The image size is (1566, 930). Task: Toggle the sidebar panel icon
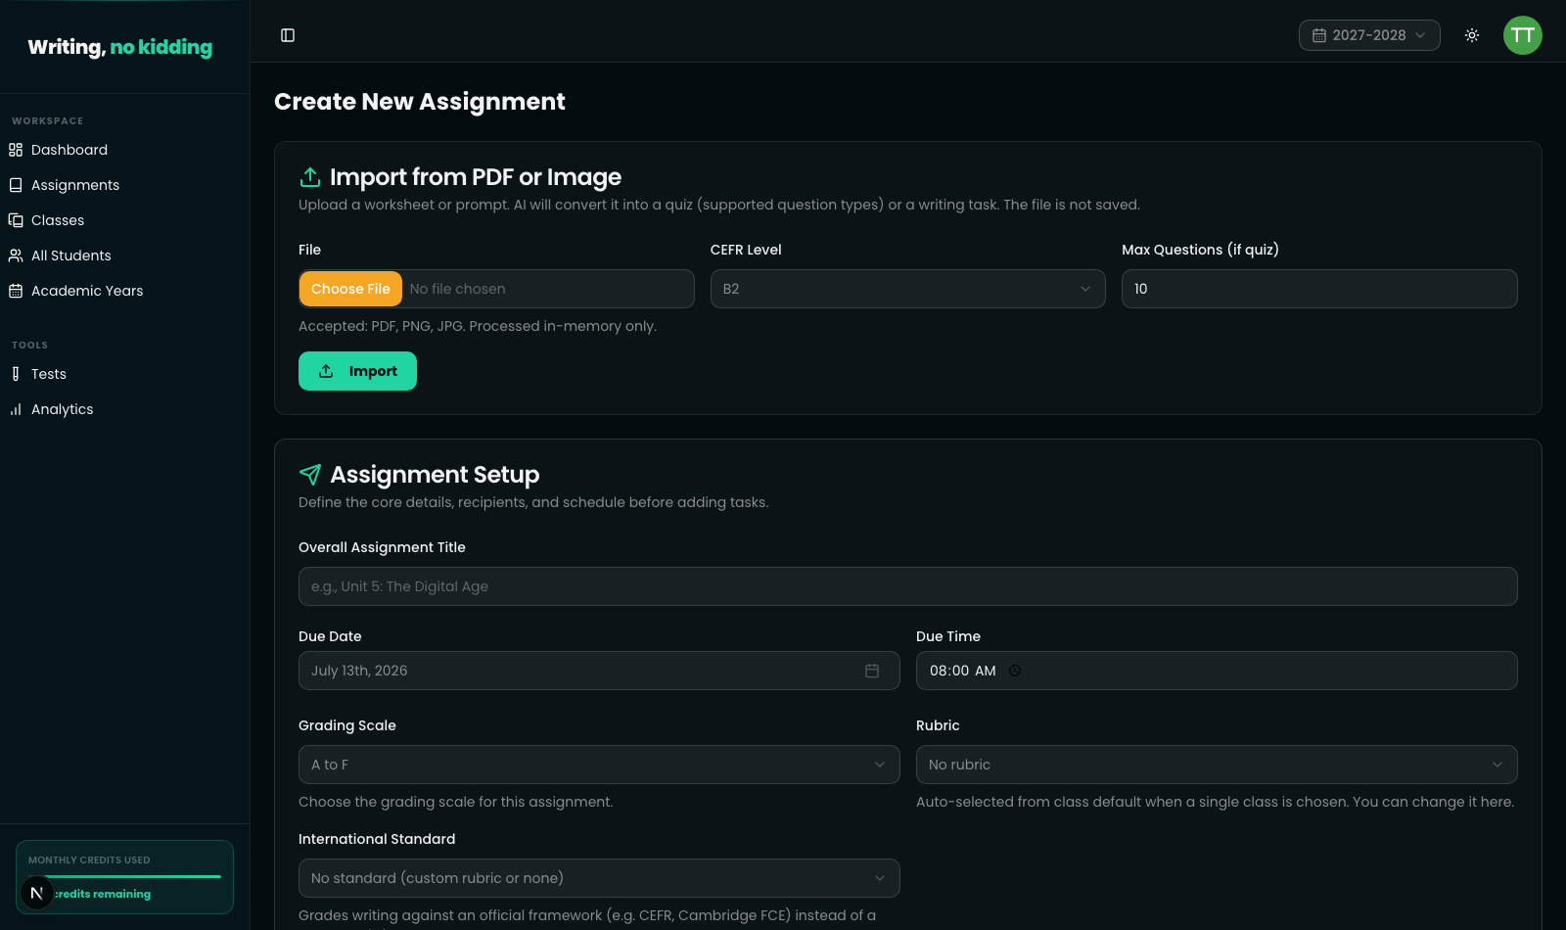pyautogui.click(x=288, y=35)
